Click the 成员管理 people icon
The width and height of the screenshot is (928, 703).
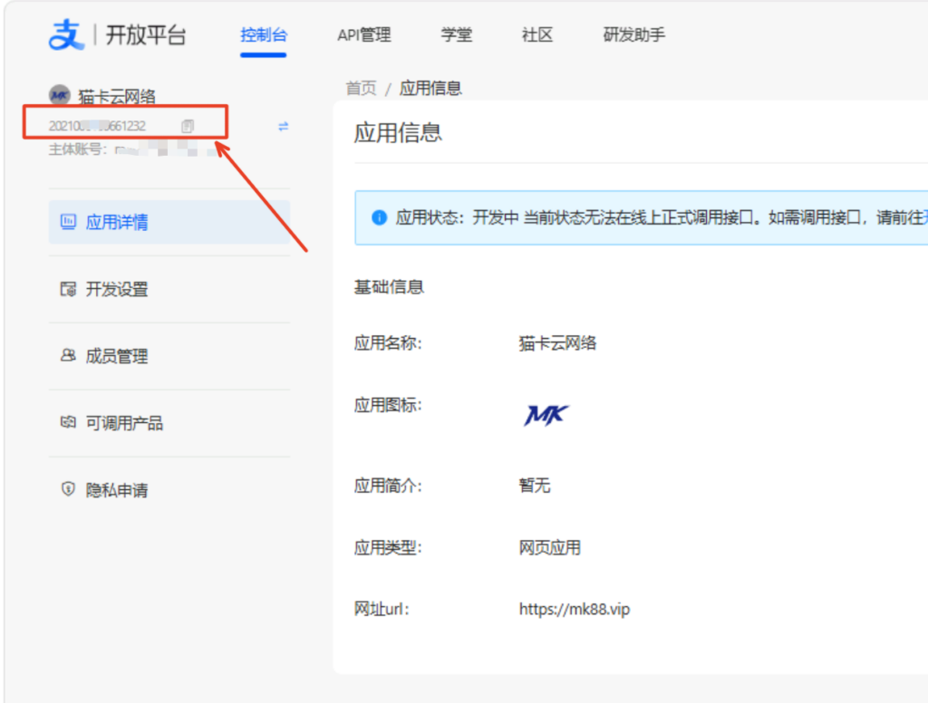tap(68, 355)
